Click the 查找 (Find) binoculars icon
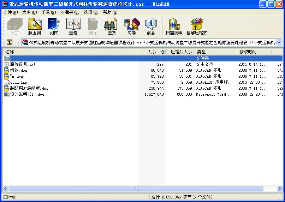 (112, 26)
